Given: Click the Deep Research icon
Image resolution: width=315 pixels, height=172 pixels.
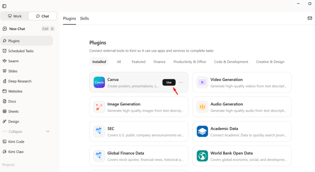Looking at the screenshot, I should (4, 81).
